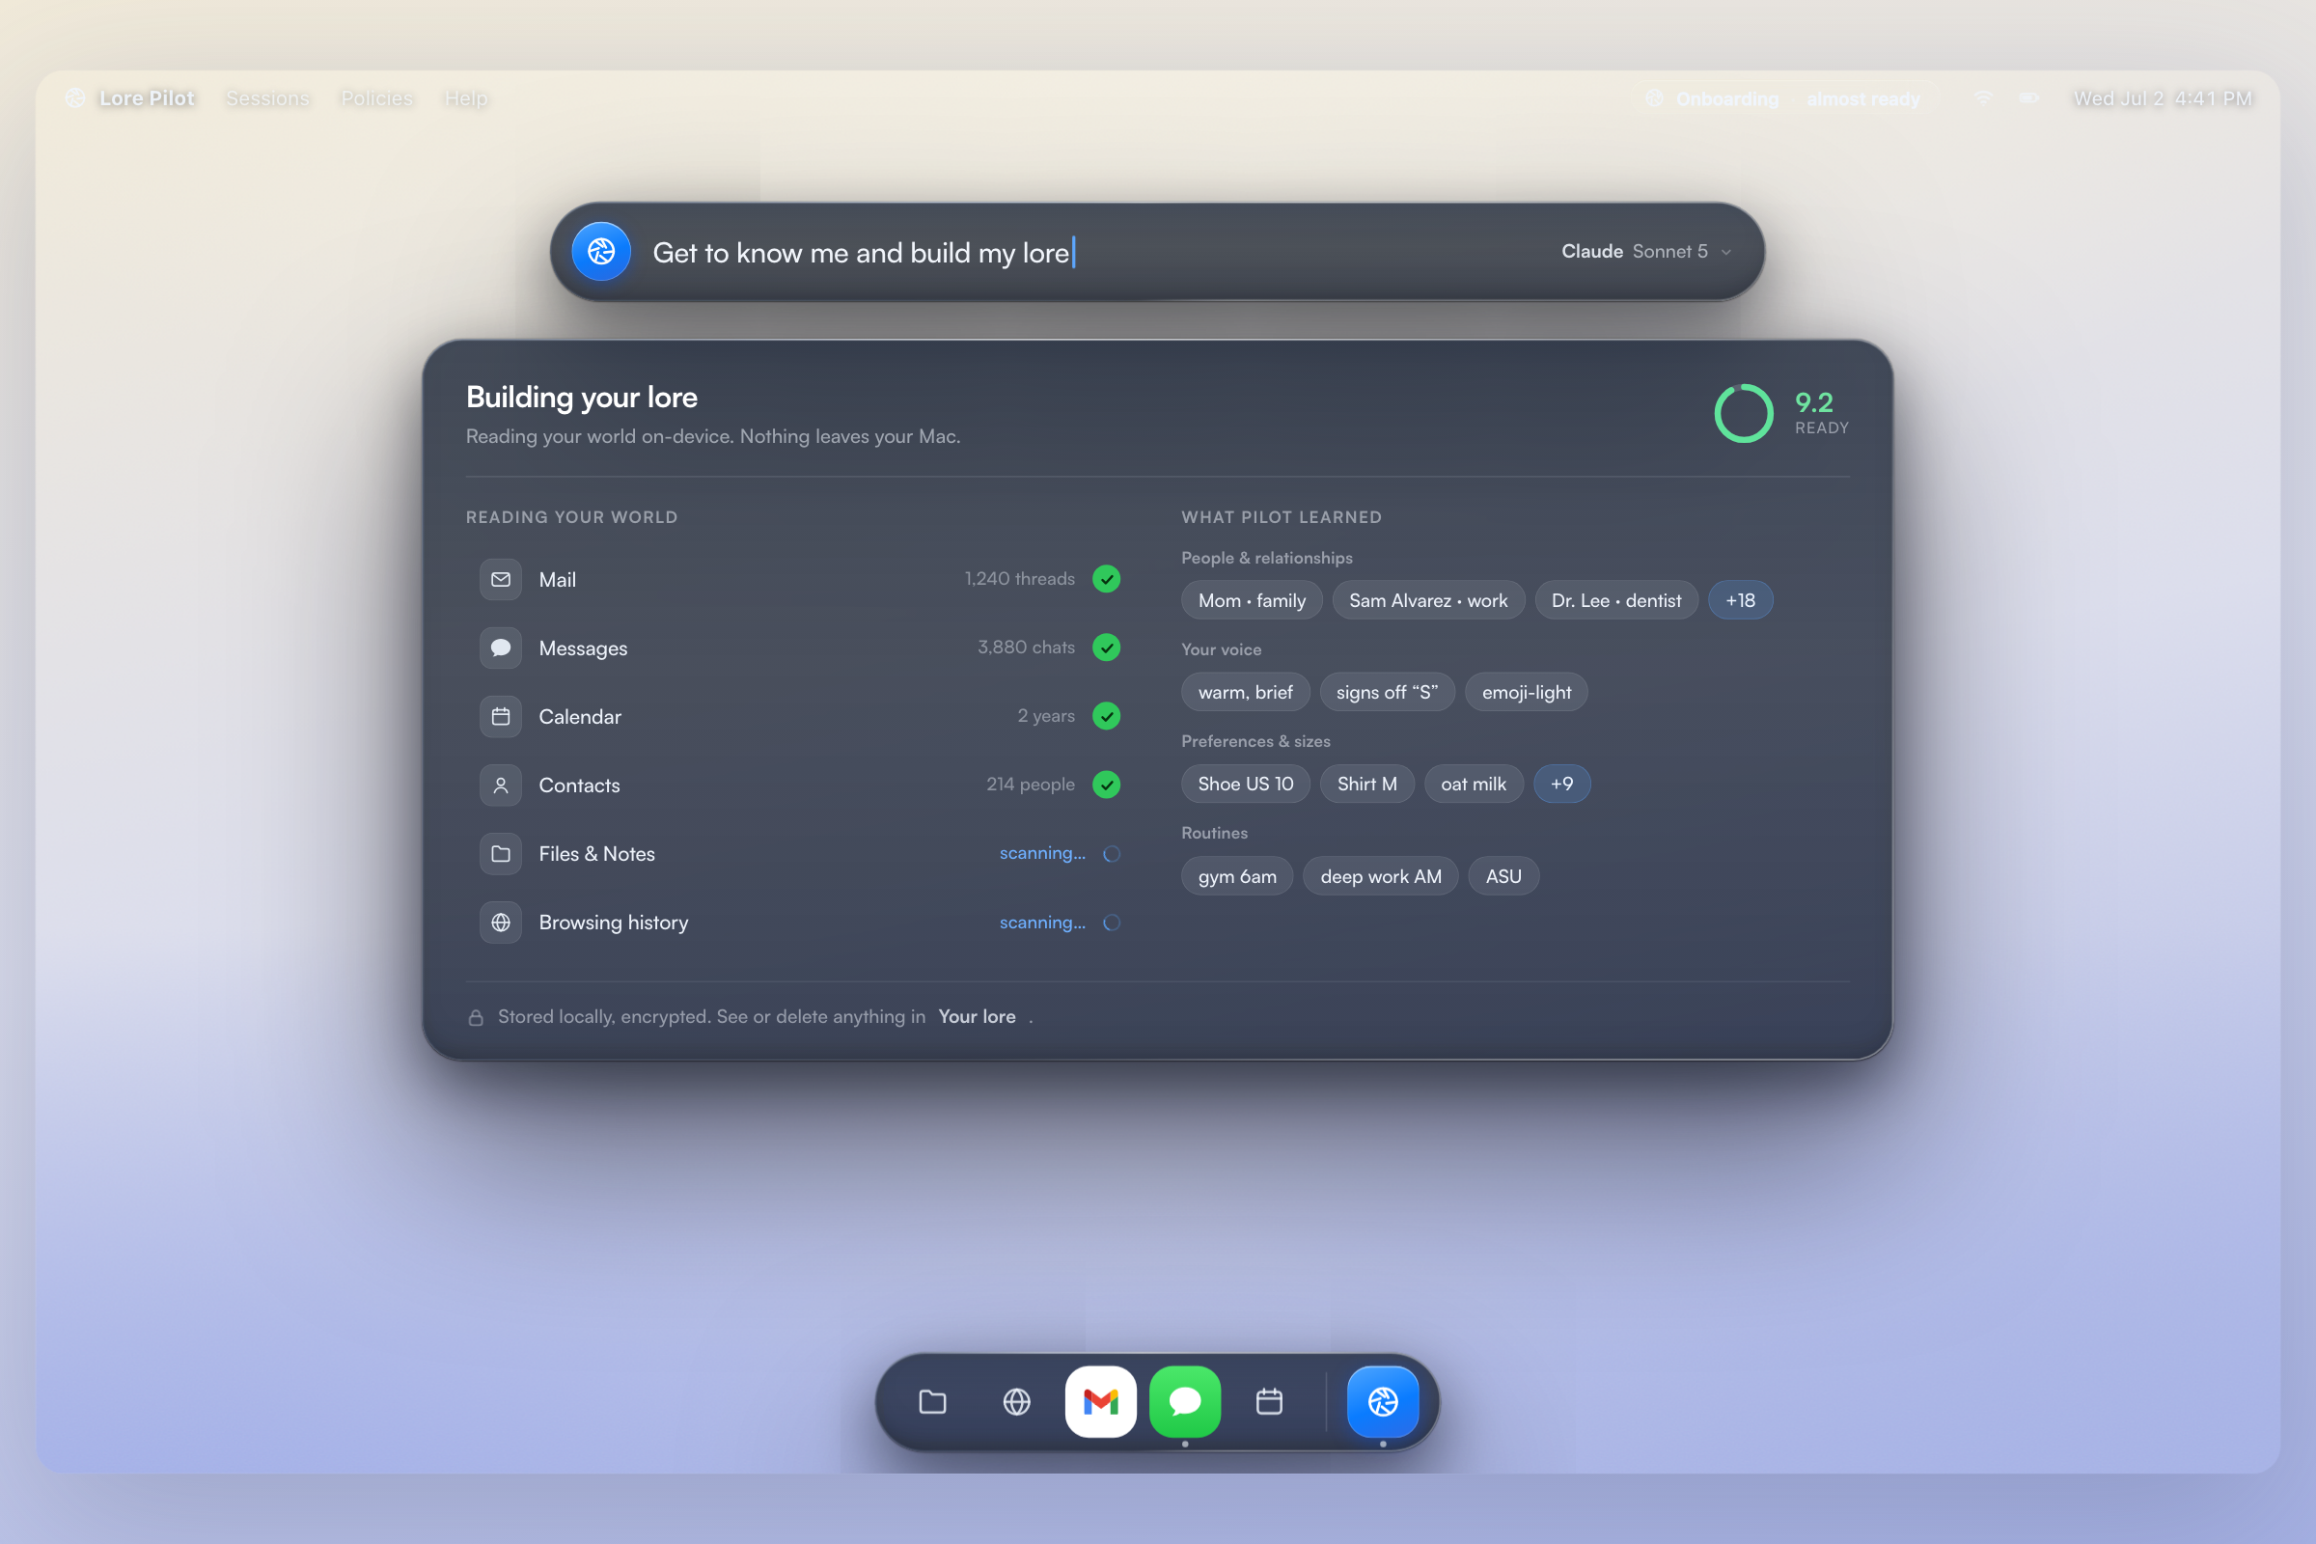Click the emoji-light chip
2316x1544 pixels.
tap(1527, 692)
